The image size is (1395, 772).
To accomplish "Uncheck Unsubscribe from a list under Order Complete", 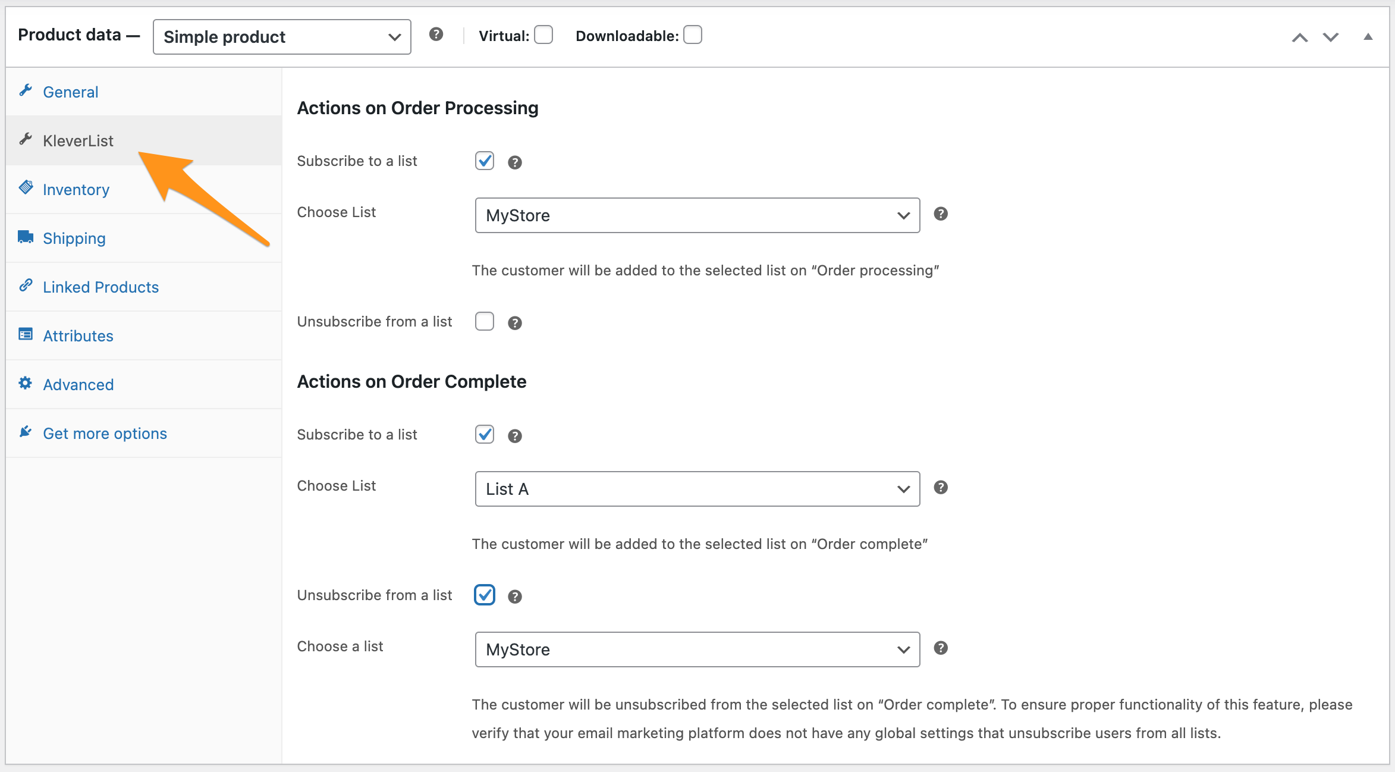I will coord(485,595).
